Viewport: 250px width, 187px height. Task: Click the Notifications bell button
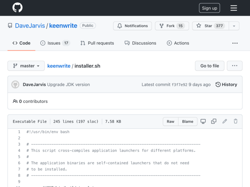point(132,26)
